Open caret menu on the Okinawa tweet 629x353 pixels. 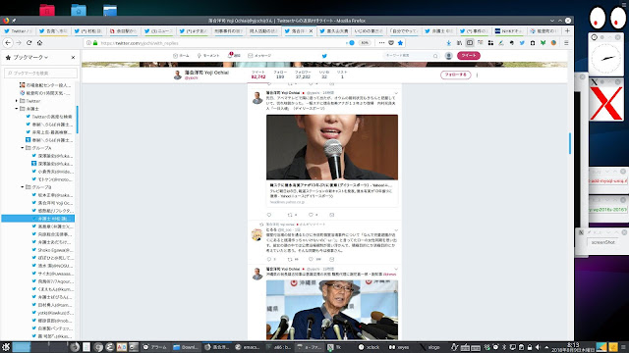tap(396, 270)
